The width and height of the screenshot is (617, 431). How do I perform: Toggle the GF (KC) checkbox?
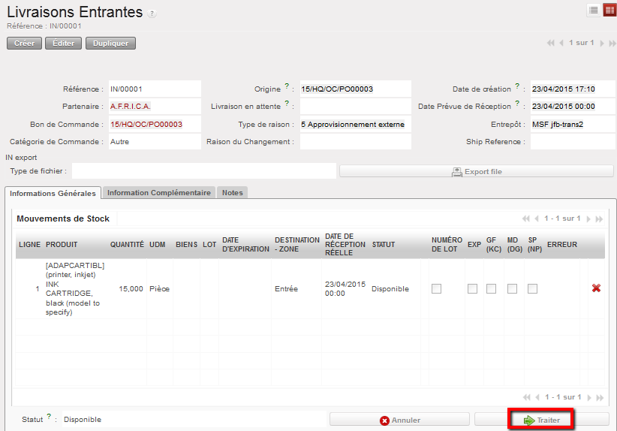(491, 289)
